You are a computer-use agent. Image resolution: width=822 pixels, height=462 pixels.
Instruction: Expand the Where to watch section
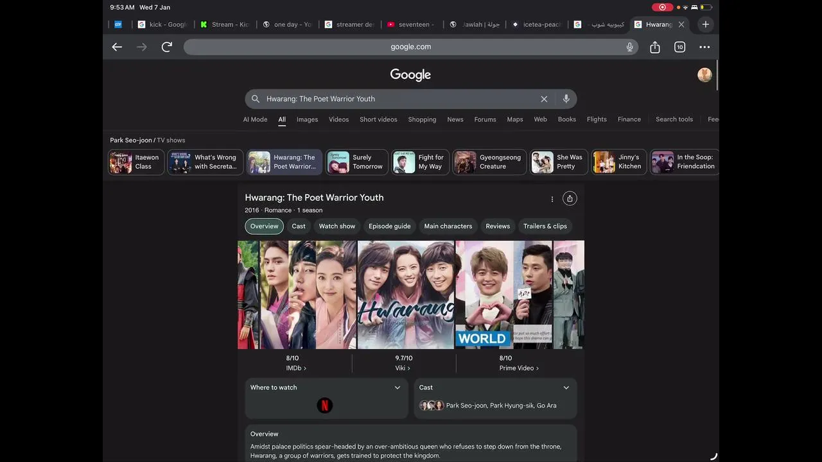click(x=326, y=388)
